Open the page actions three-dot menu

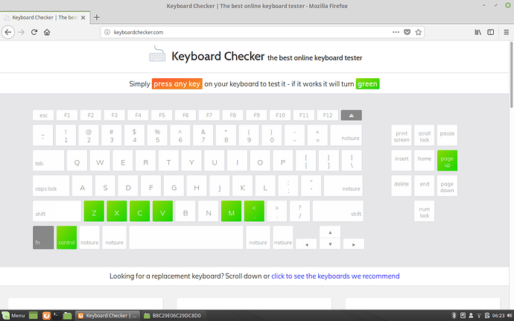click(396, 32)
